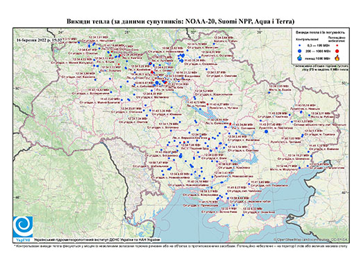This screenshot has height=256, width=361.
Task: Click the понад 1000 МВт legend label
Action: [x=317, y=58]
